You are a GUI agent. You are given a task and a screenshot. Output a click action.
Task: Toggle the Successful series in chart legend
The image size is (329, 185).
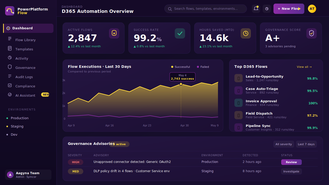(180, 67)
